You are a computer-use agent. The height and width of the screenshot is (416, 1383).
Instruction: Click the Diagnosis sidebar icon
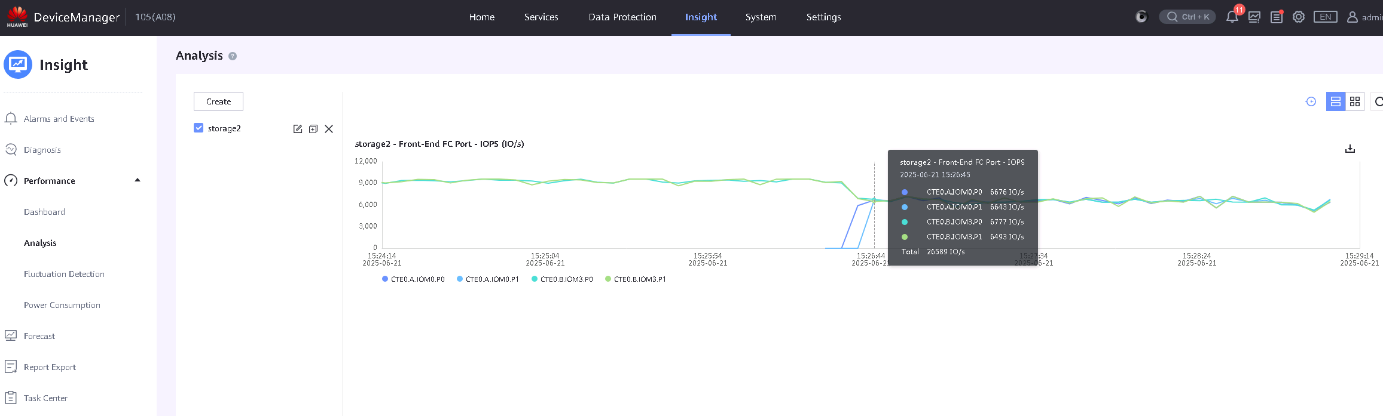(x=11, y=150)
